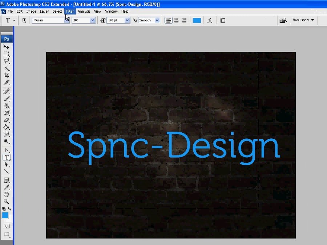Left align the text
Image resolution: width=327 pixels, height=245 pixels.
(169, 20)
